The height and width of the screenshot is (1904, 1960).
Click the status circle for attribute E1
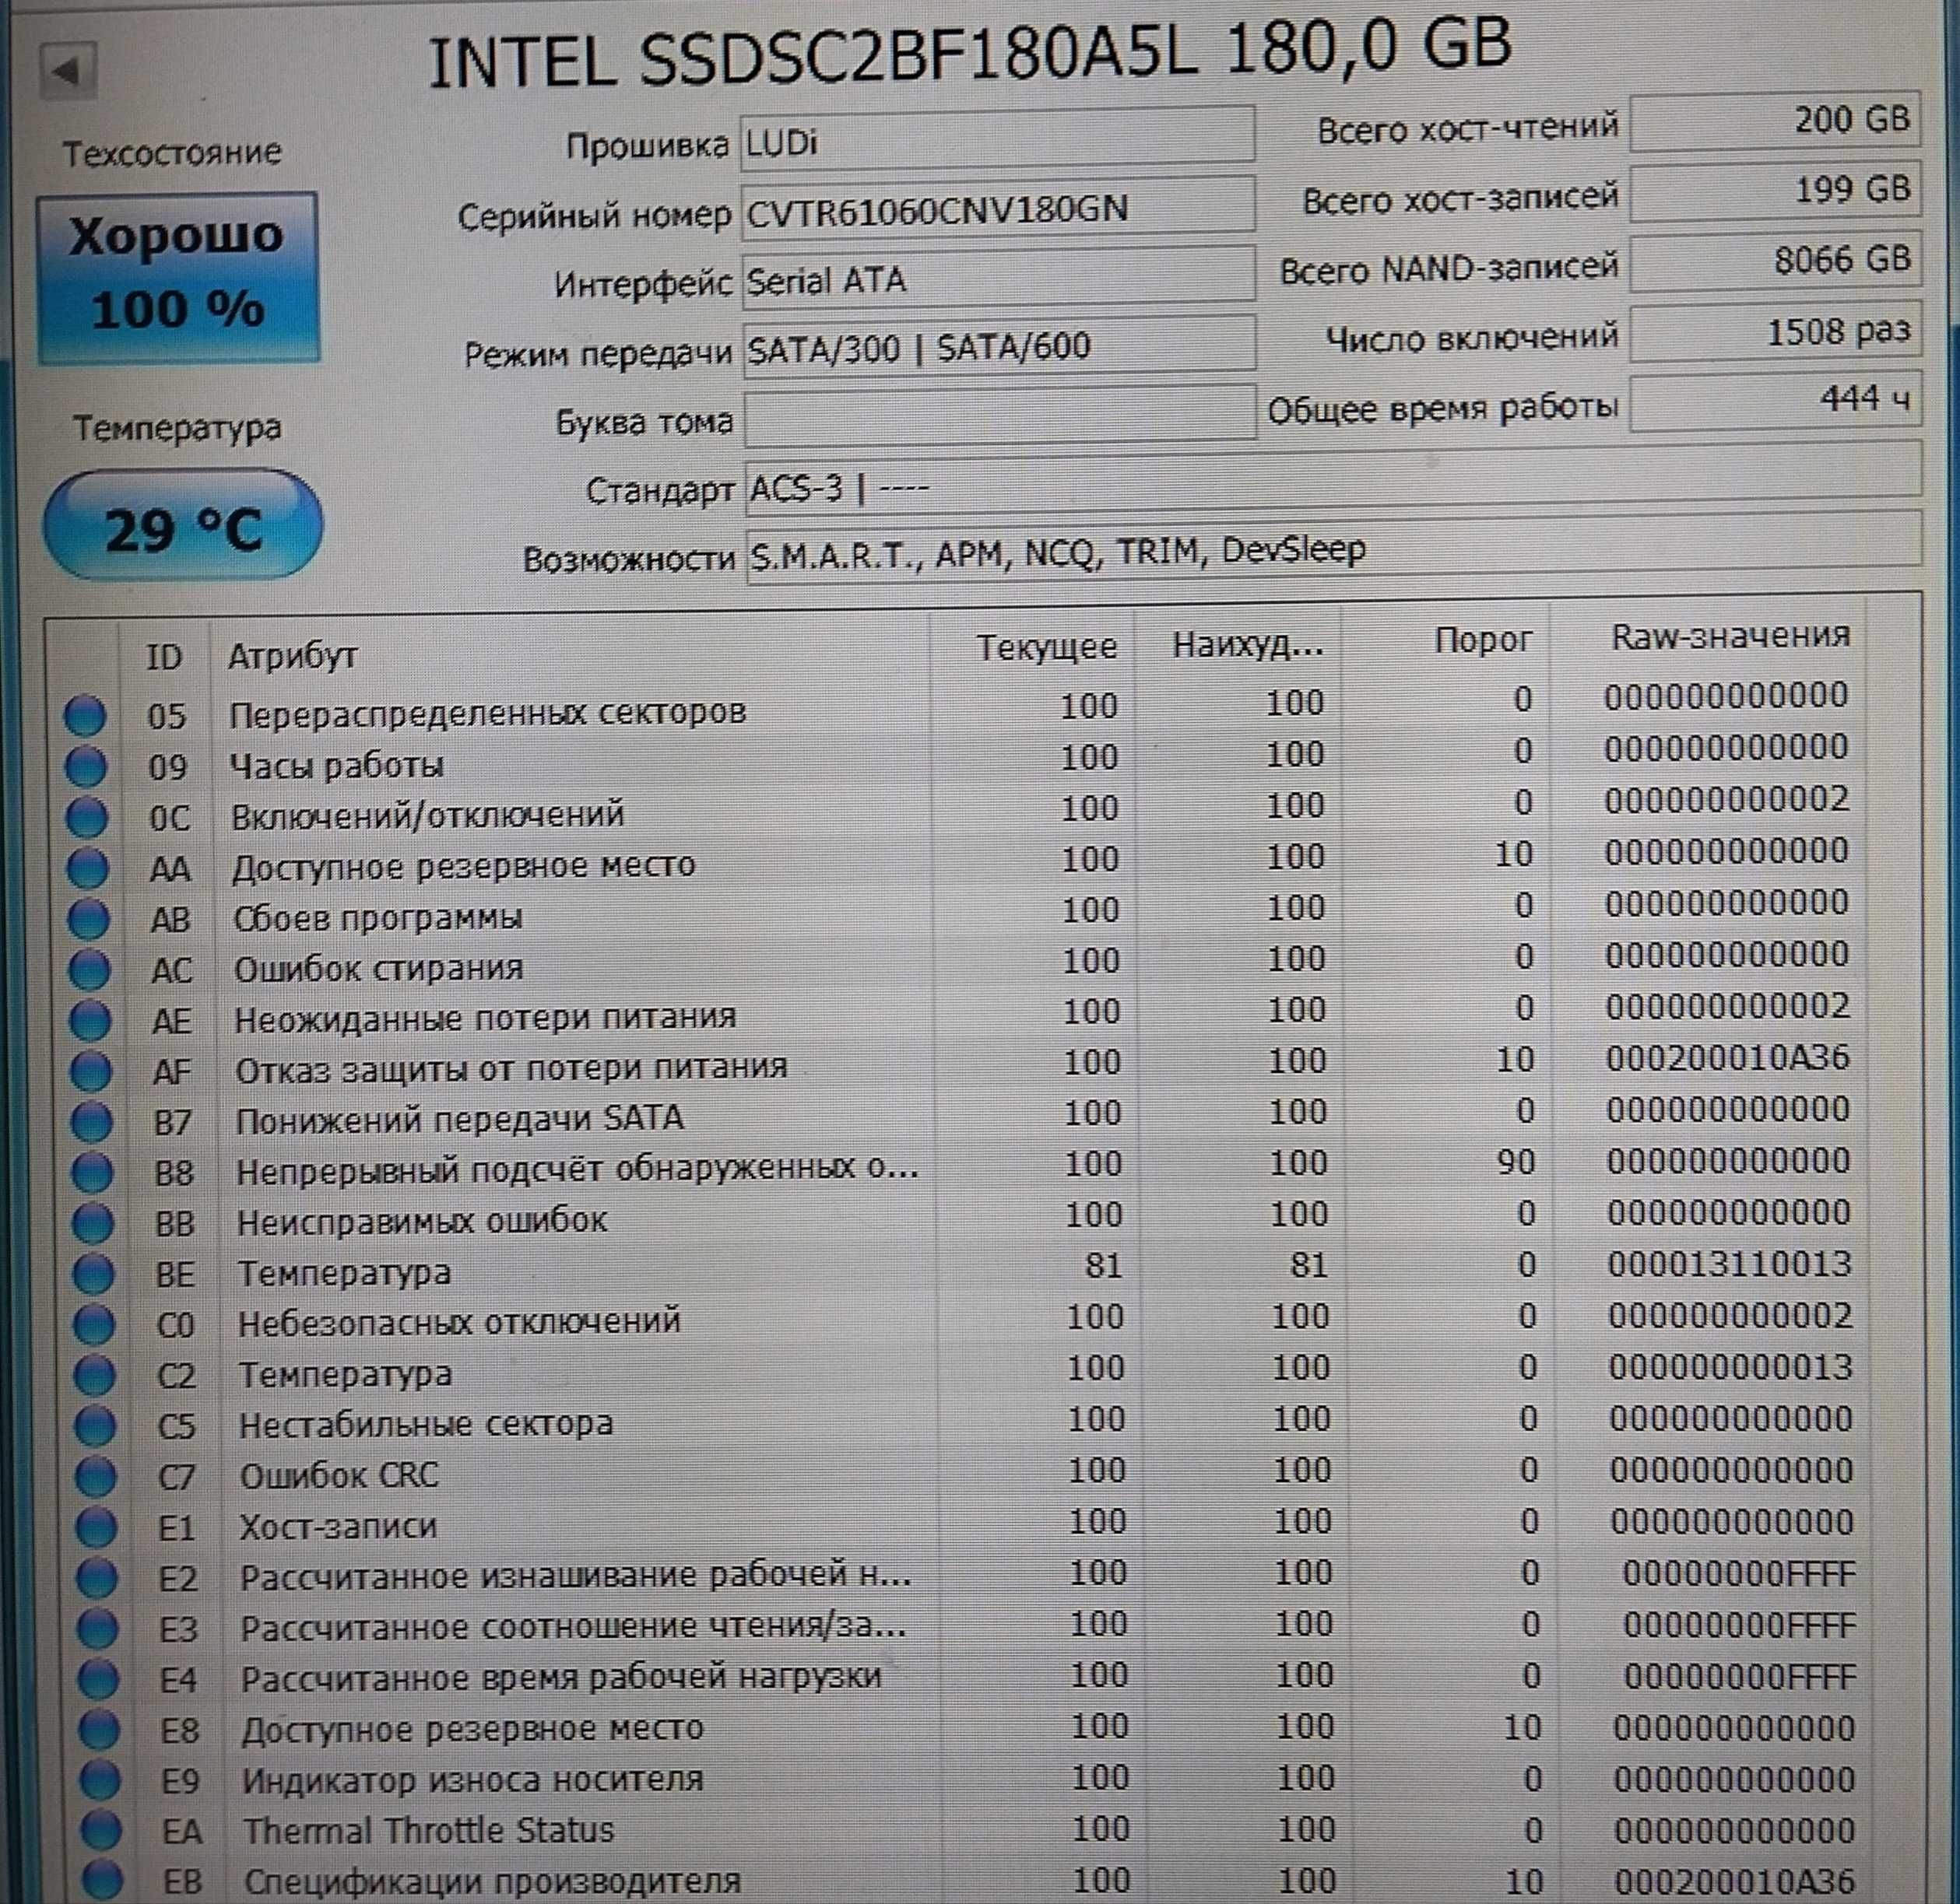(97, 1528)
